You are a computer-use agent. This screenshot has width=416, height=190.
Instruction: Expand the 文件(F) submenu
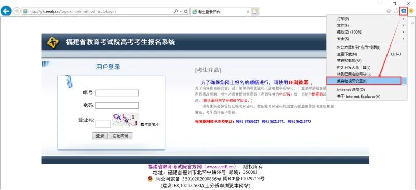(366, 25)
